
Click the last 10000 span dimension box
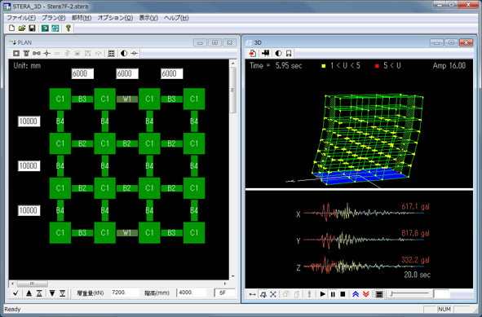[29, 210]
